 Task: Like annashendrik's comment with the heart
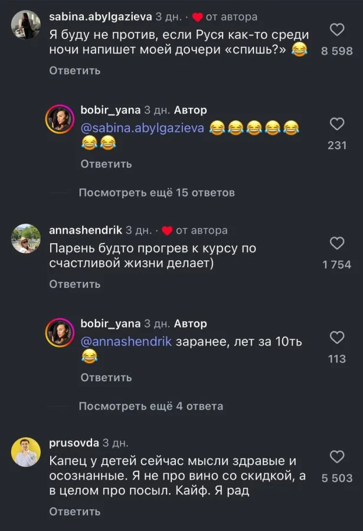pyautogui.click(x=336, y=243)
